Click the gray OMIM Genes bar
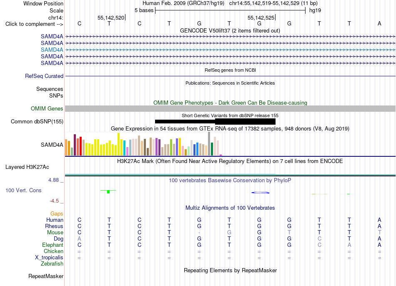Screen dimensions: 396x286 coord(230,109)
